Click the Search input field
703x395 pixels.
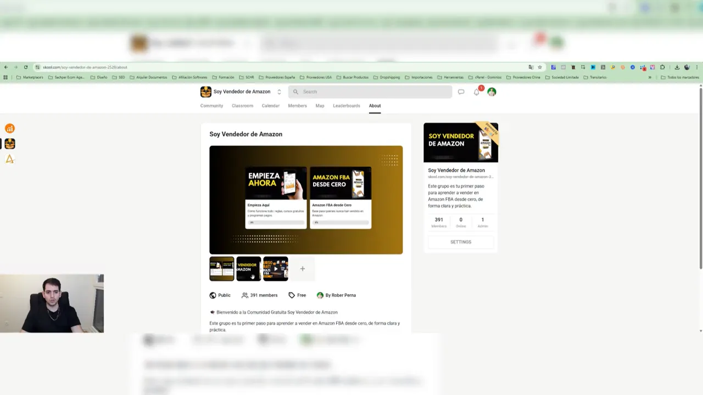[370, 92]
